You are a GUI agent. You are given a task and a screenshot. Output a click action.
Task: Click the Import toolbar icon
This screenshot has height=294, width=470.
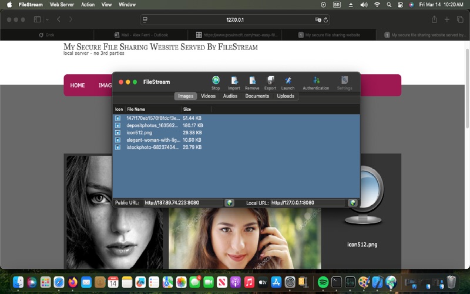(x=234, y=83)
